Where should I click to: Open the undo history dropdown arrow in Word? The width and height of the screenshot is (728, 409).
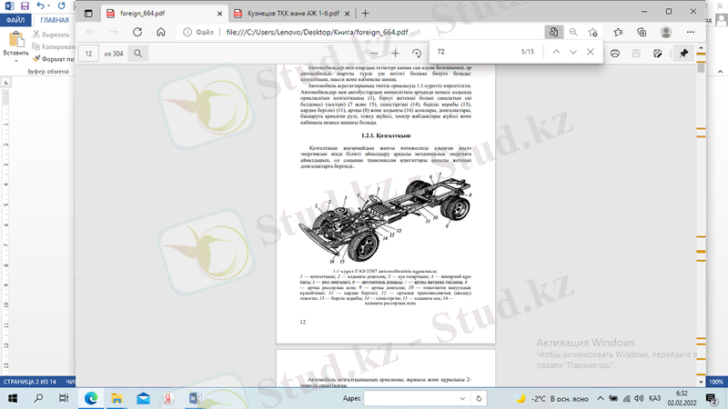click(50, 6)
